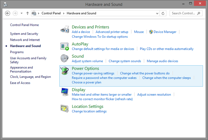The height and width of the screenshot is (140, 208).
Task: Open the Power Options heading
Action: pos(85,68)
